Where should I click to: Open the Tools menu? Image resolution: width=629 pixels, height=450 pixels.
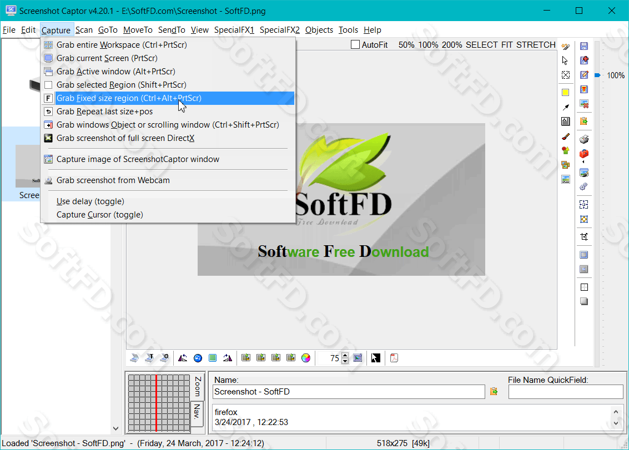coord(348,30)
